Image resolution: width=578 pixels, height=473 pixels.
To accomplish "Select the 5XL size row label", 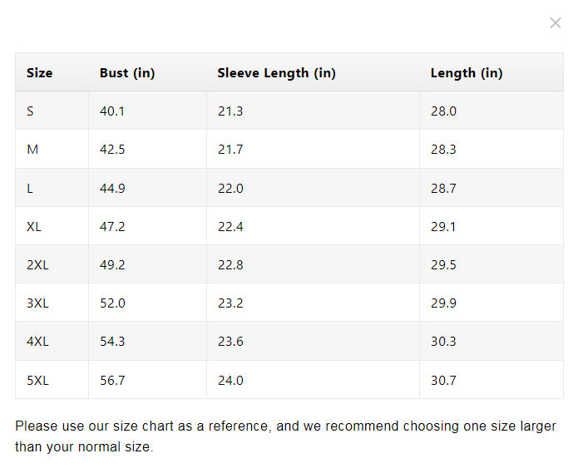I will 37,380.
